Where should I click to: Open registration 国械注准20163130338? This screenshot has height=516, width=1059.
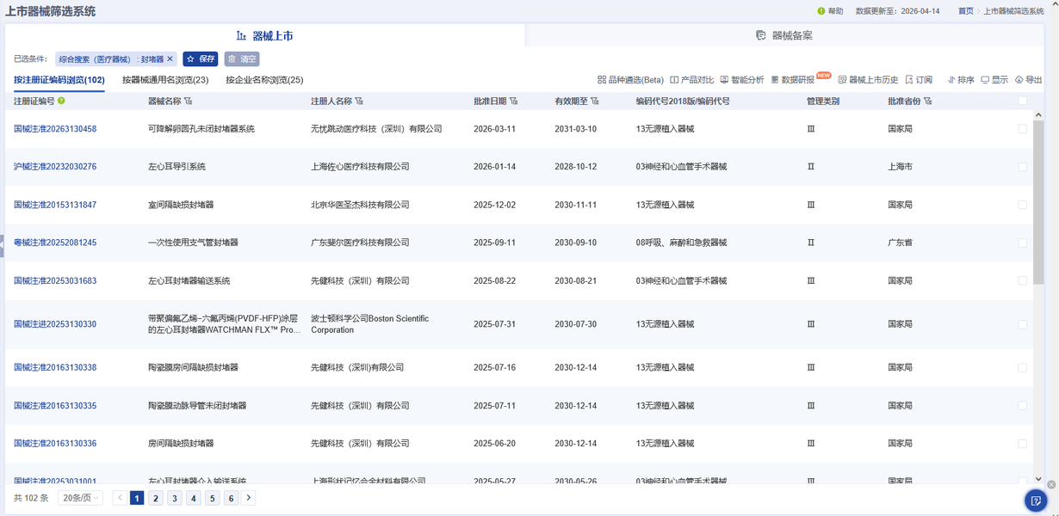pyautogui.click(x=55, y=367)
